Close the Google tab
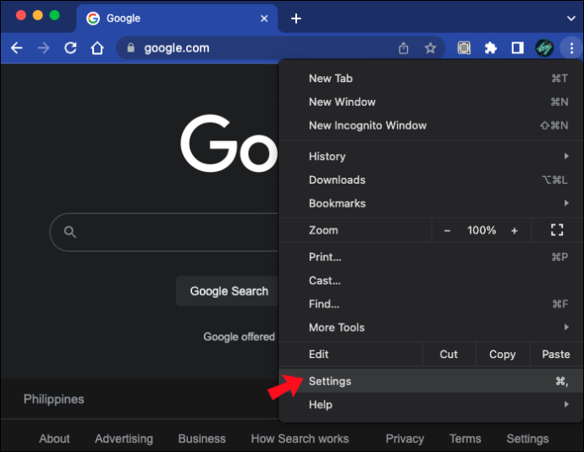This screenshot has height=452, width=584. point(264,19)
